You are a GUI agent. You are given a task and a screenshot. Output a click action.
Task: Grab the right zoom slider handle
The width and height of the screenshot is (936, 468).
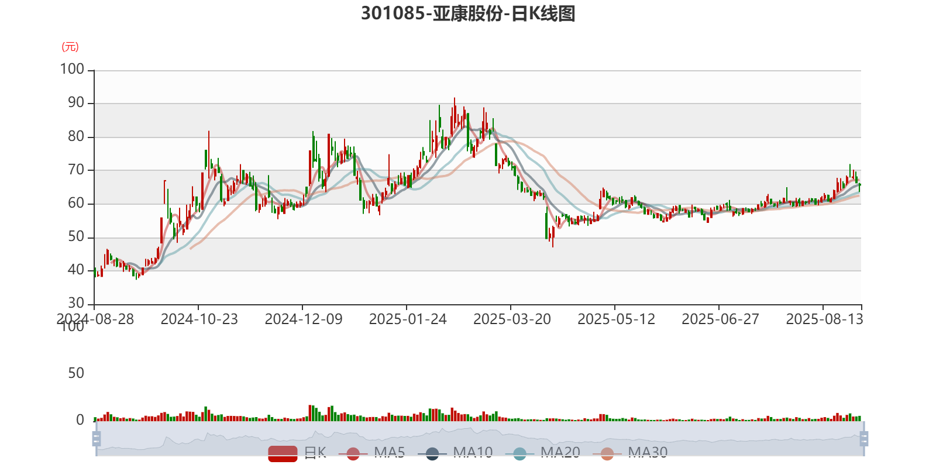[864, 439]
